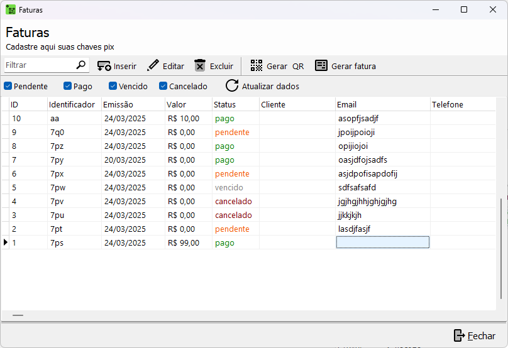The width and height of the screenshot is (508, 348).
Task: Click the Gerar fatura document icon
Action: click(x=321, y=66)
